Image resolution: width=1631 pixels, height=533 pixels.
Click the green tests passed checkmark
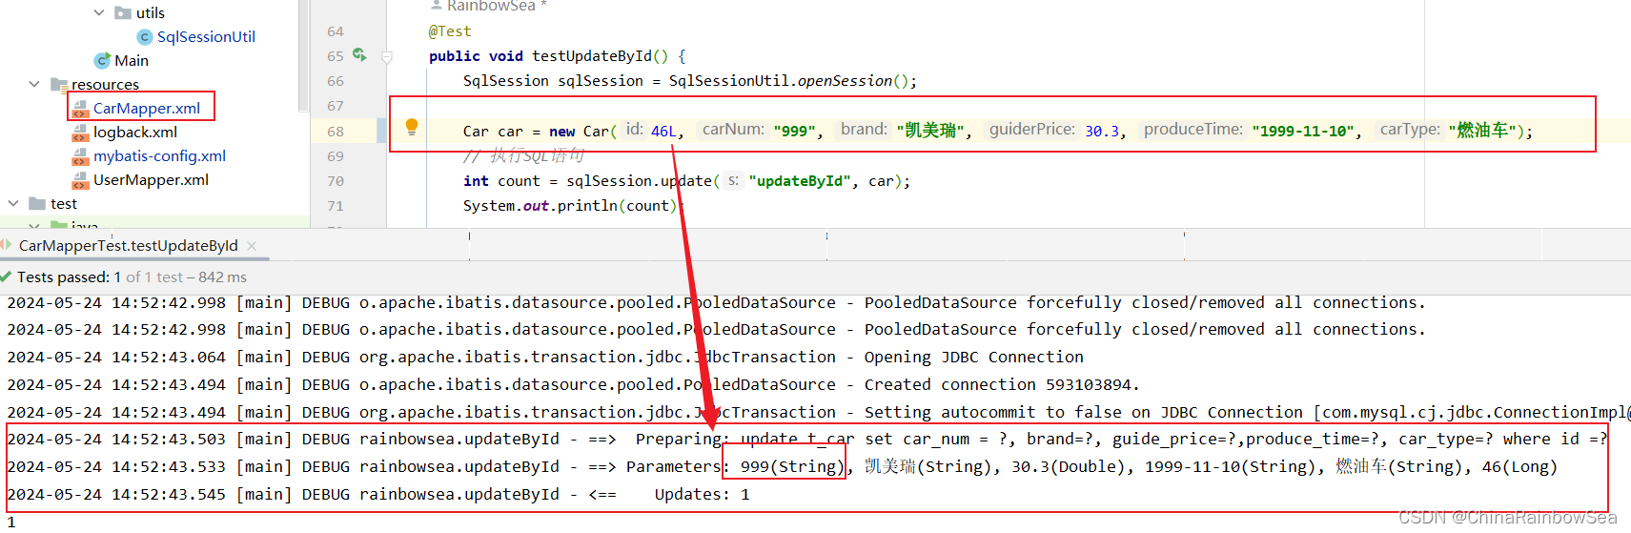pos(7,277)
